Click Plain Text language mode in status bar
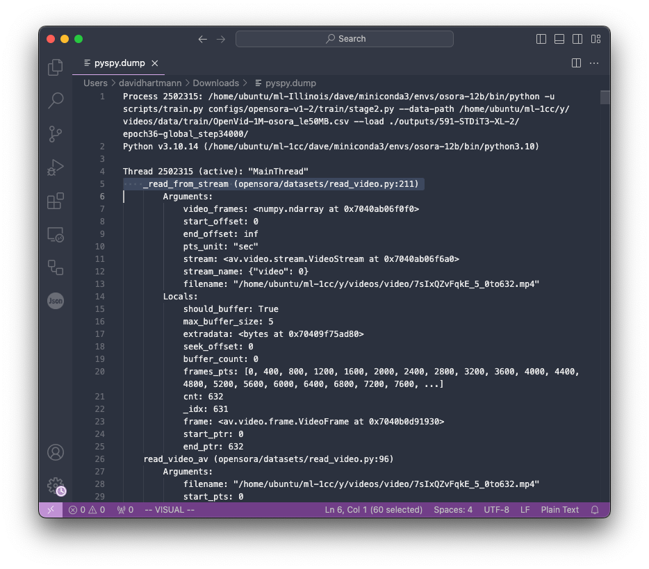The image size is (649, 569). [x=559, y=510]
